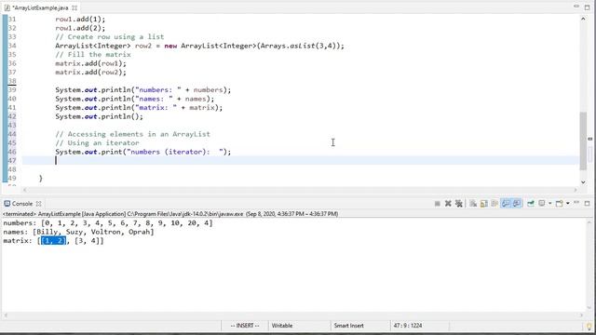Click the editor vertical scrollbar thumb
This screenshot has width=596, height=335.
(x=583, y=141)
